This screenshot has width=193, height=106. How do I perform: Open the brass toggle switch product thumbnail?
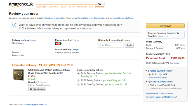[x=18, y=75]
